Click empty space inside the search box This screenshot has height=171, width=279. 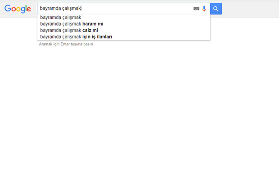(x=137, y=9)
